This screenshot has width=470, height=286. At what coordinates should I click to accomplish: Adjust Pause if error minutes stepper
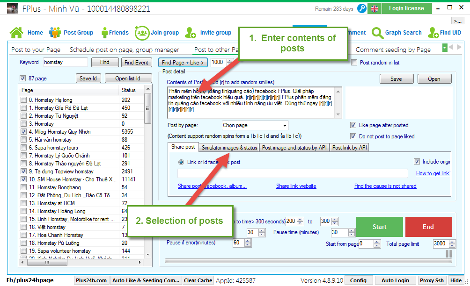[x=248, y=243]
